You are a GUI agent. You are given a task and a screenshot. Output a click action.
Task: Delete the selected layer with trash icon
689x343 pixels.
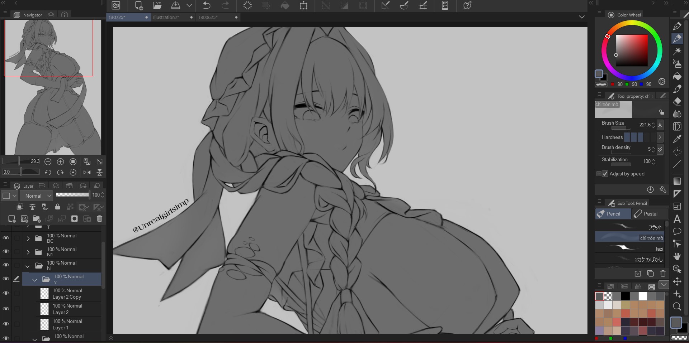tap(99, 218)
